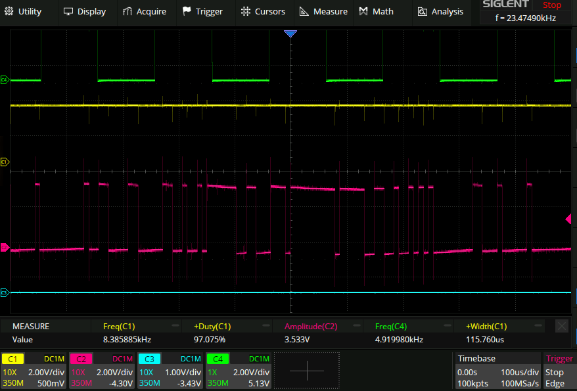Viewport: 577px width, 391px height.
Task: Open the Display menu
Action: (84, 11)
